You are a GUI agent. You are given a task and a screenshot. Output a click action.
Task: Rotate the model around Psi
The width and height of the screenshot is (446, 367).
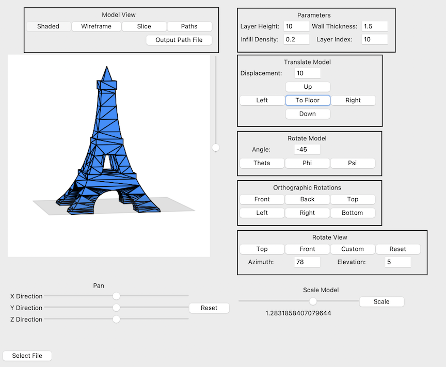(x=353, y=163)
